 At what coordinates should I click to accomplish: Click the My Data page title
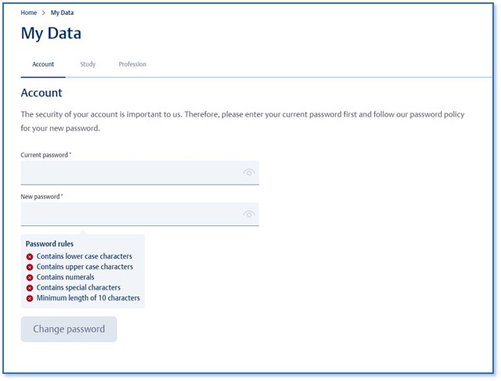click(51, 34)
